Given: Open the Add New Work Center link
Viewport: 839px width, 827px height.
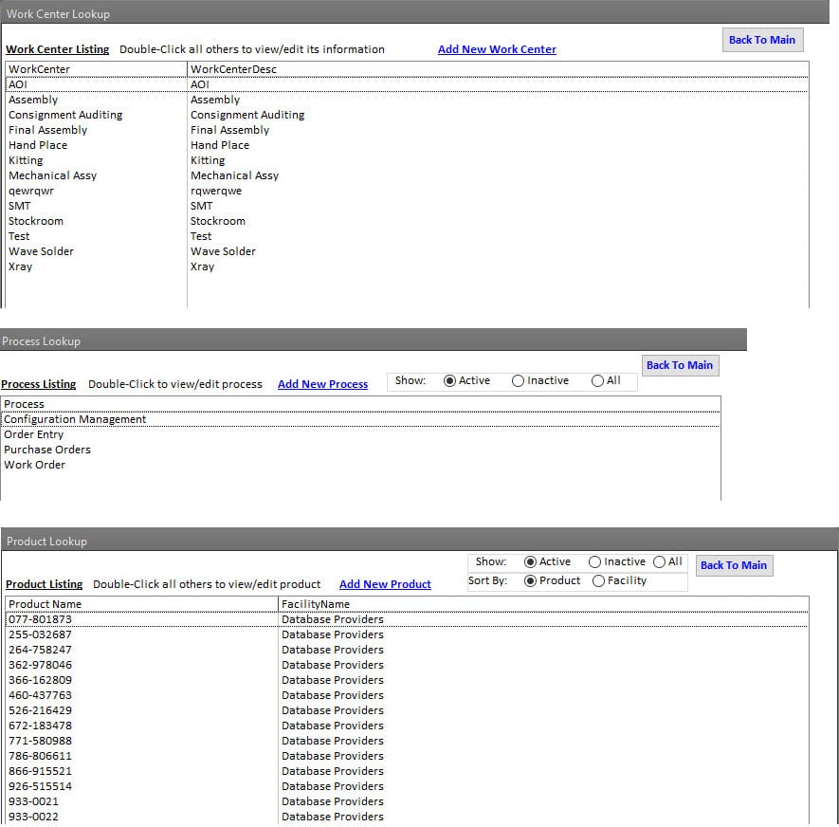Looking at the screenshot, I should click(x=497, y=49).
